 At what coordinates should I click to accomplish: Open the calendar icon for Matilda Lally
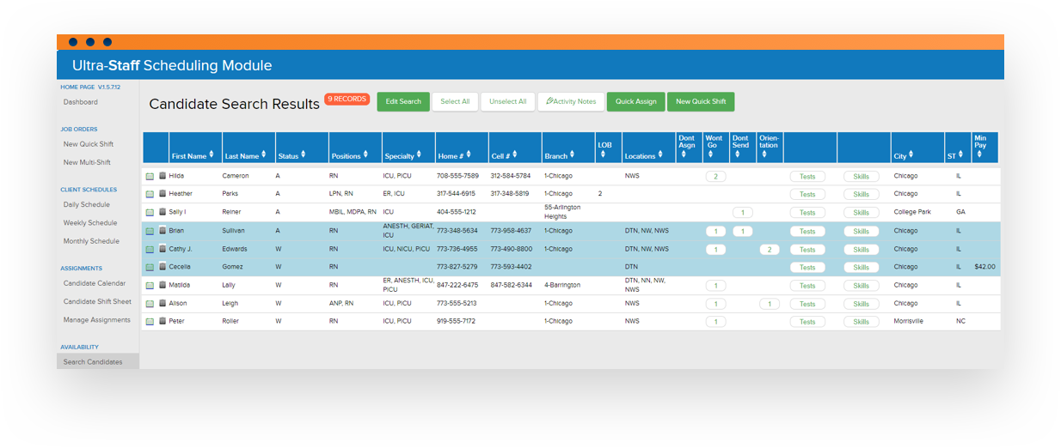pos(150,285)
